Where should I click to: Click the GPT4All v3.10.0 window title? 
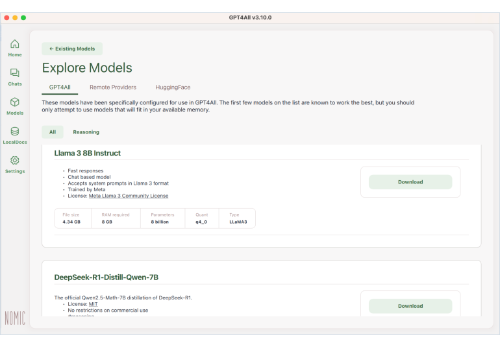point(250,17)
